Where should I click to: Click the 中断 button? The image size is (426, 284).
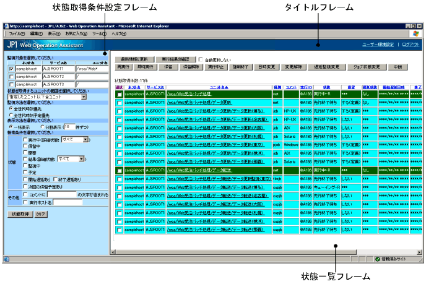pos(398,67)
